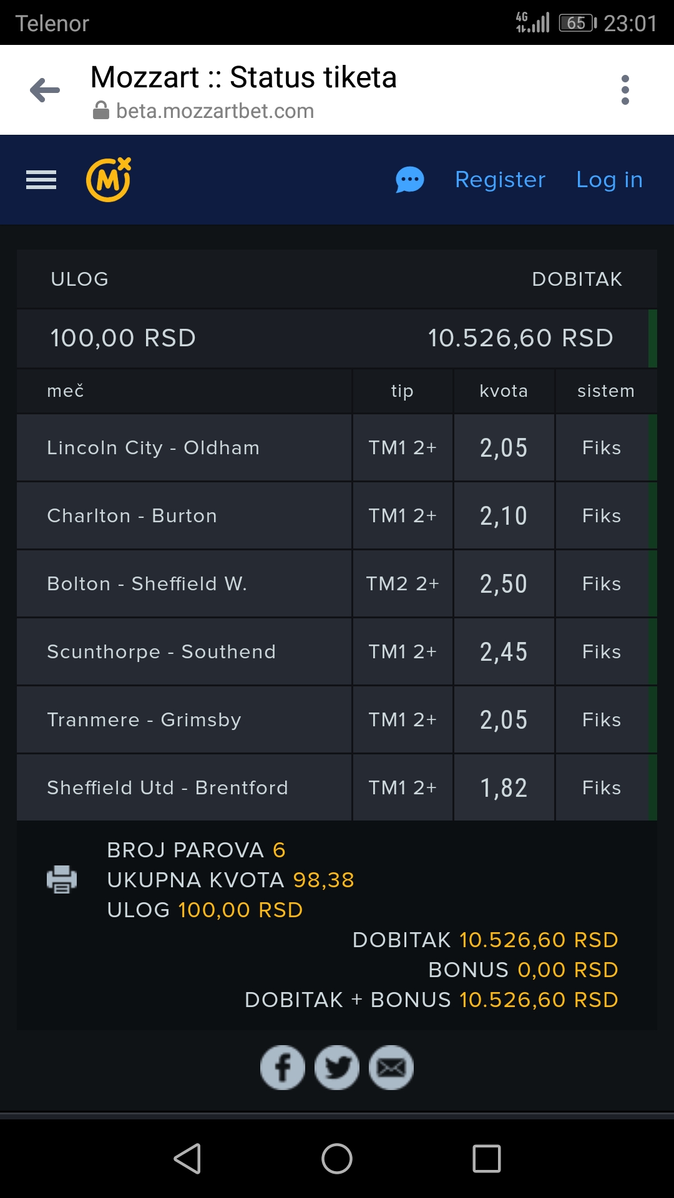Image resolution: width=674 pixels, height=1198 pixels.
Task: Tap the Mozzart logo icon
Action: pyautogui.click(x=109, y=180)
